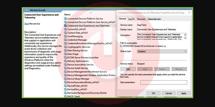Image resolution: width=215 pixels, height=107 pixels.
Task: Select the Device Setup Manager name
Action: 78,79
